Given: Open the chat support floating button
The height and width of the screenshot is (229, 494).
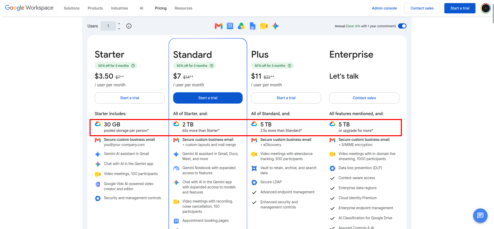Looking at the screenshot, I should click(x=480, y=215).
